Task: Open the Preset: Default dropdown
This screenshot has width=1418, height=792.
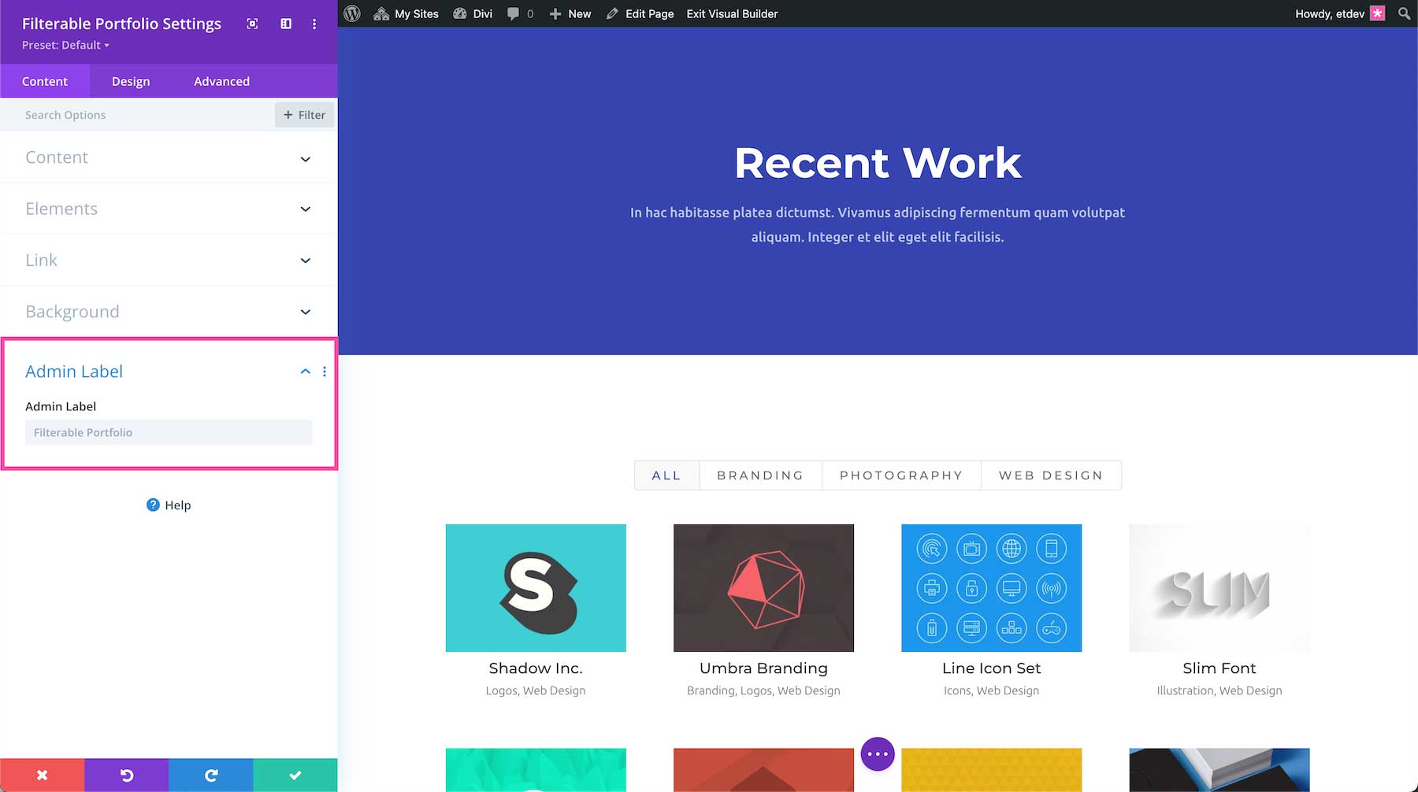Action: [65, 45]
